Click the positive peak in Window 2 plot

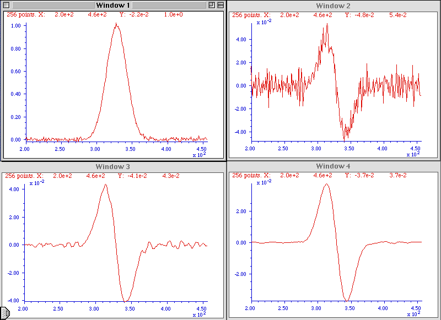click(x=327, y=25)
